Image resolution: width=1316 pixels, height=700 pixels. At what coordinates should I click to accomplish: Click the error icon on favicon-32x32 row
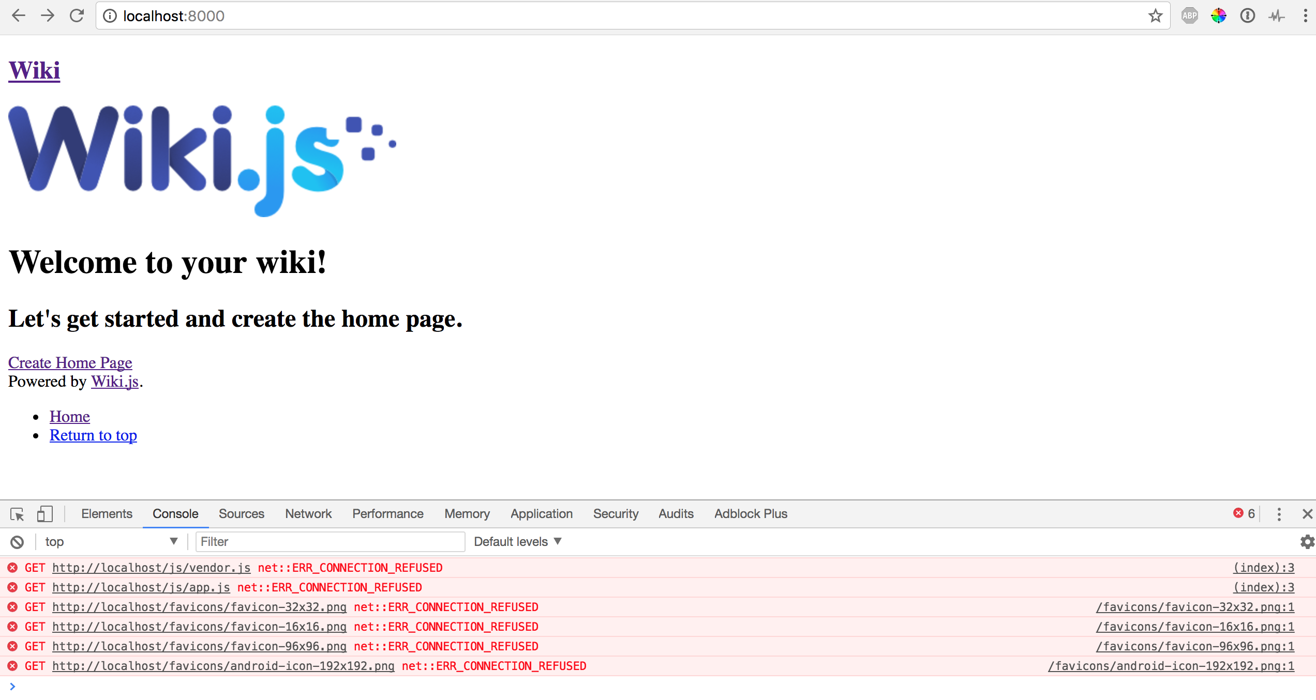[13, 607]
